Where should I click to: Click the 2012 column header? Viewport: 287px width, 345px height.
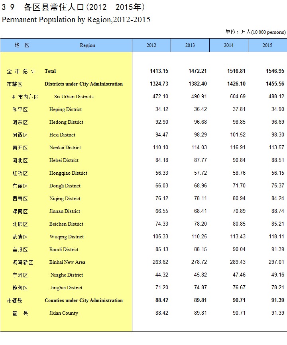coord(151,45)
